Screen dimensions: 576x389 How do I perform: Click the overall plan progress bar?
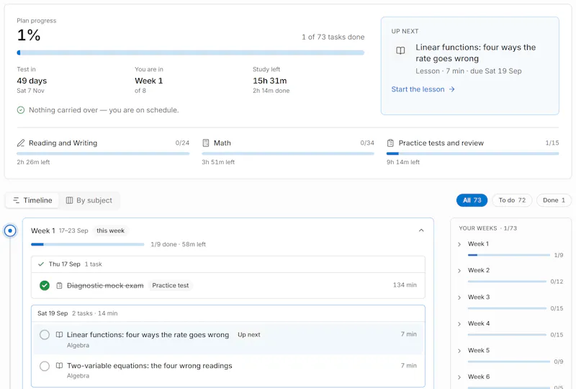click(x=190, y=53)
